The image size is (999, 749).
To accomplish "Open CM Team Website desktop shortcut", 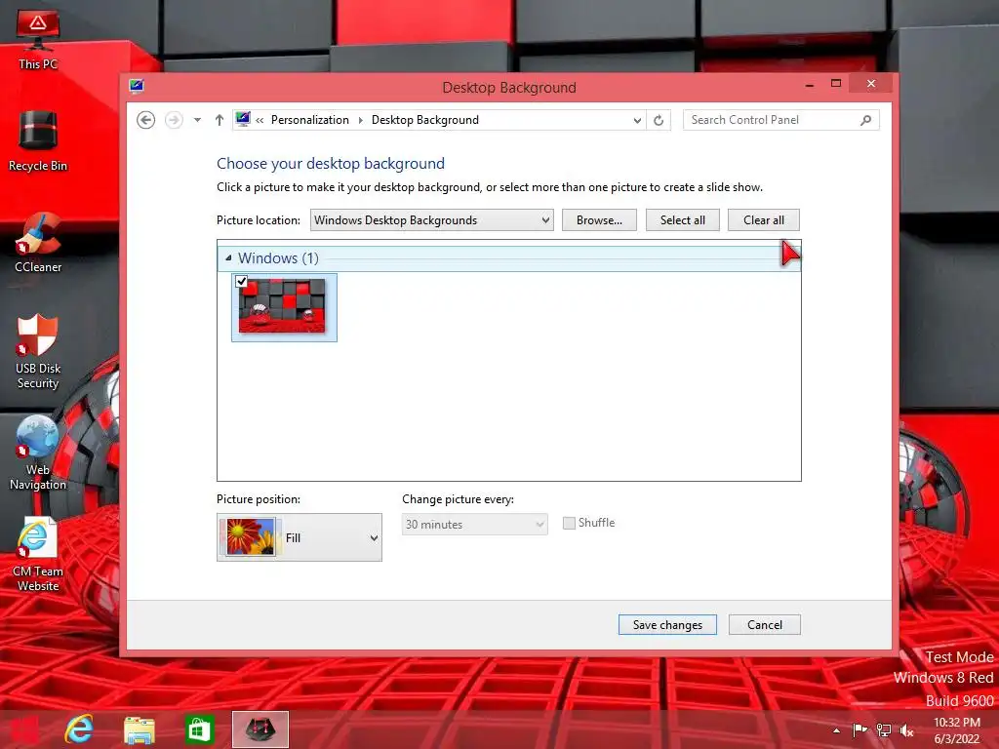I will click(38, 554).
